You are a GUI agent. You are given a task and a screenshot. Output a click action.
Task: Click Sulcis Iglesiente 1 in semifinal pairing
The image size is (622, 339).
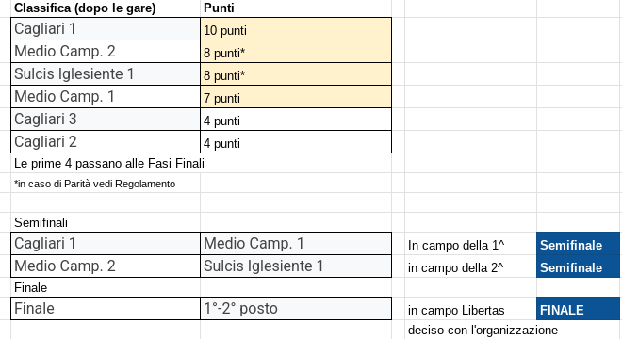click(296, 266)
